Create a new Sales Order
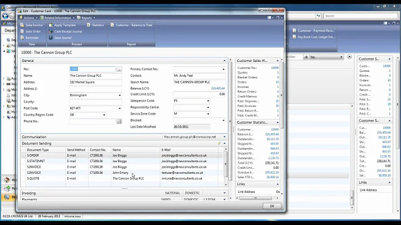The height and width of the screenshot is (225, 401). click(x=31, y=31)
